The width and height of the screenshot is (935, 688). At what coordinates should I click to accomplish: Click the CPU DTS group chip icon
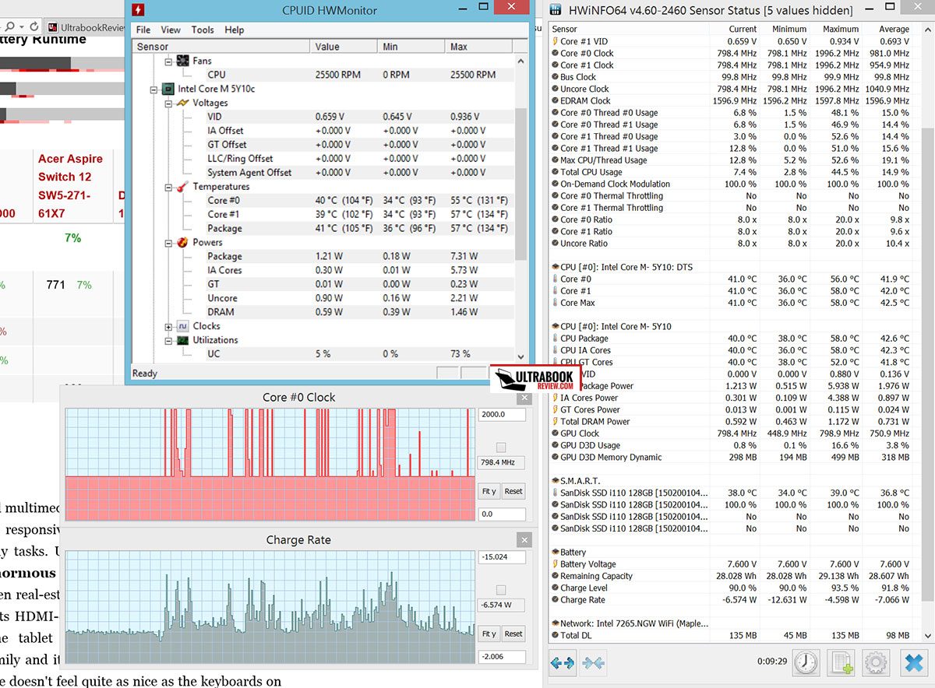click(554, 267)
